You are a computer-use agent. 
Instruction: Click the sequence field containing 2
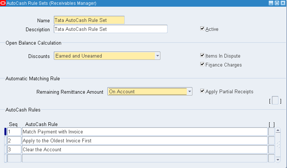[14, 140]
